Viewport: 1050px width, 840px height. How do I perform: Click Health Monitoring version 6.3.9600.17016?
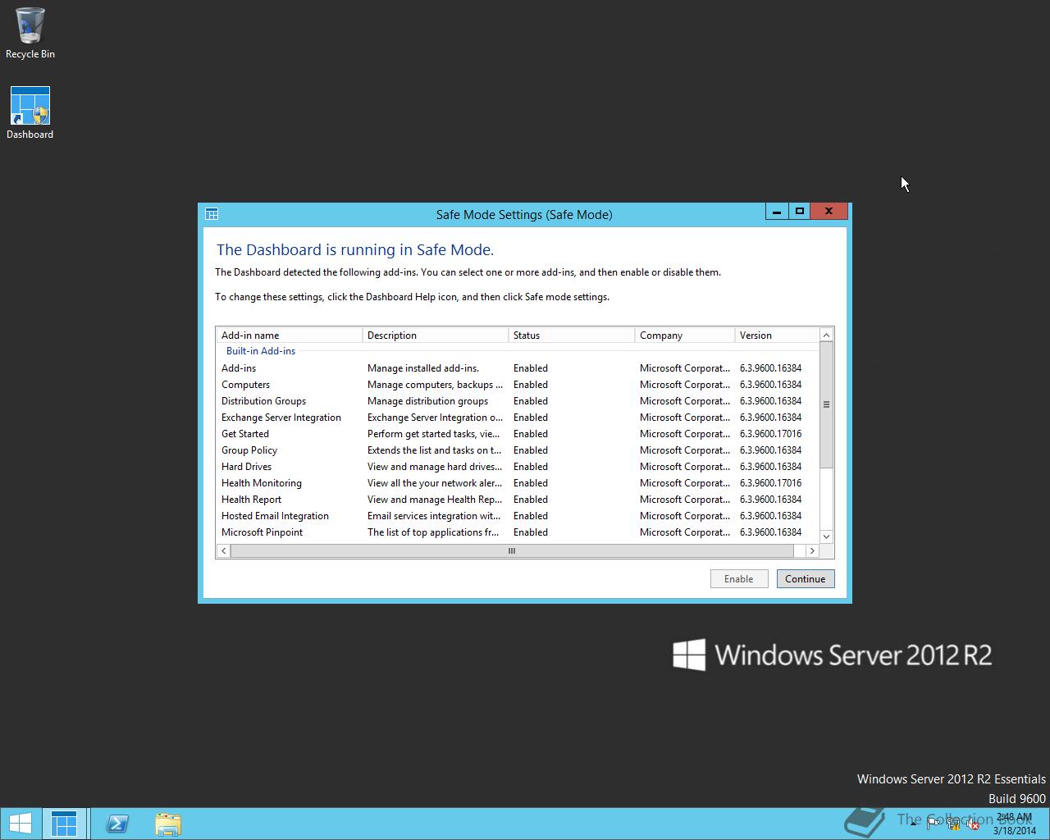pos(770,483)
